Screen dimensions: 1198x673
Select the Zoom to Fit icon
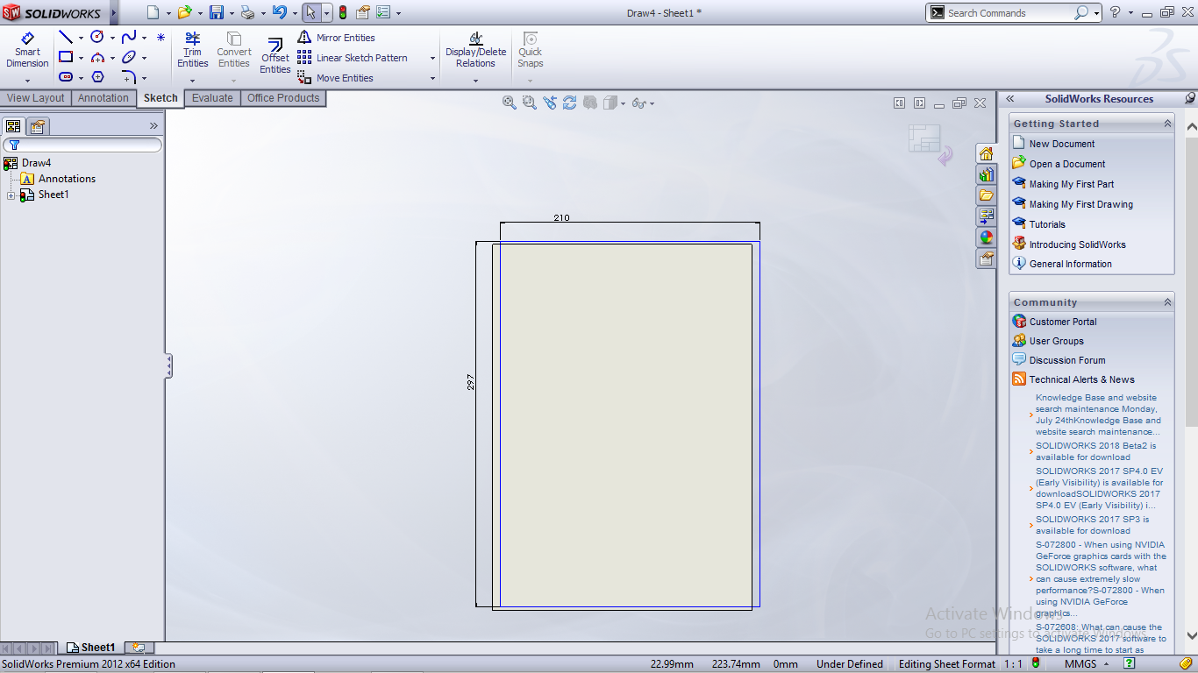pos(509,103)
